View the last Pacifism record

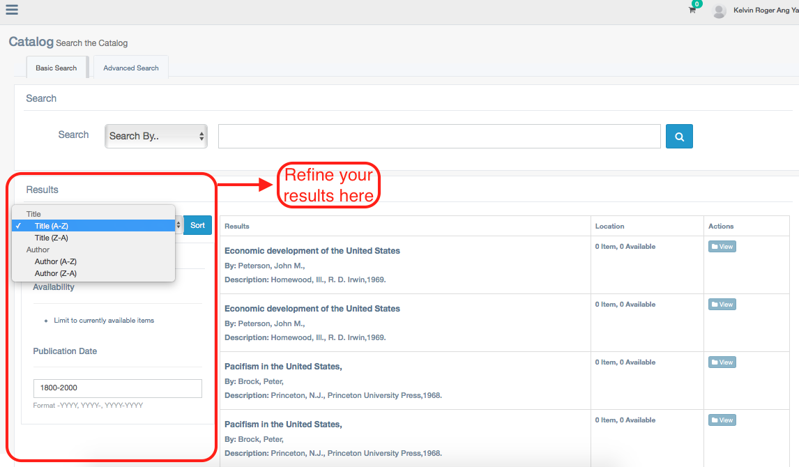(722, 420)
